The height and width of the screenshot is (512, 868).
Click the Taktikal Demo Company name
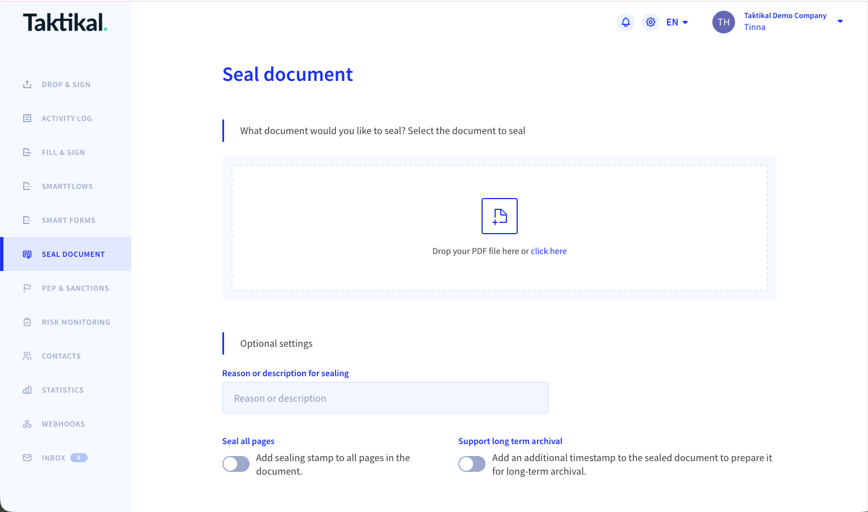[785, 16]
